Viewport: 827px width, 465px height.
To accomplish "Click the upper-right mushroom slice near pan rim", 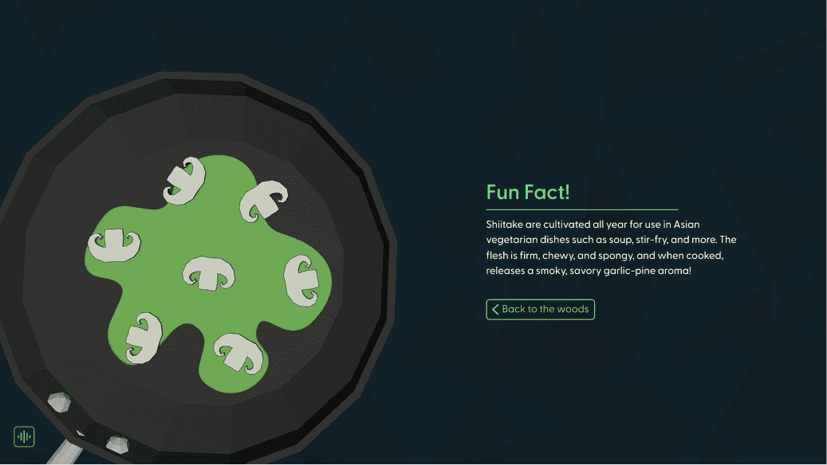I will 264,201.
